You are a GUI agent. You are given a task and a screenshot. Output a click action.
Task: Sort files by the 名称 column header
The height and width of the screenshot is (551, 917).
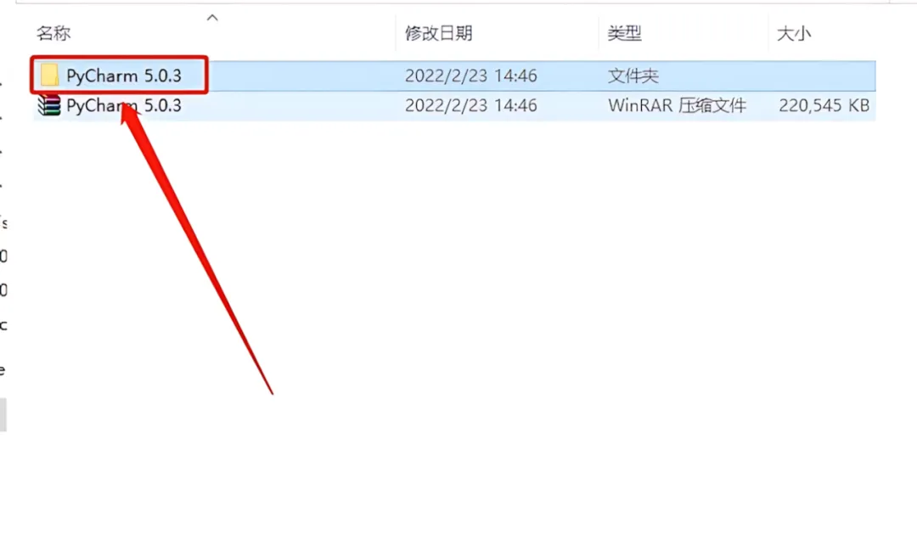(53, 33)
